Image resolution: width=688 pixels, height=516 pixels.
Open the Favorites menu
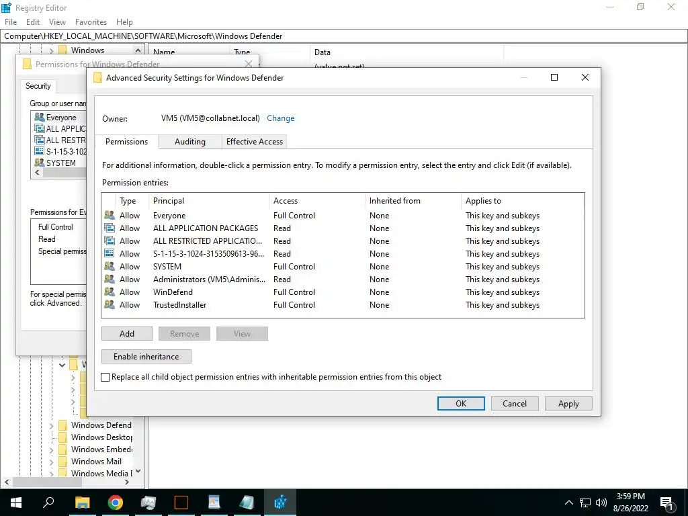pos(91,22)
